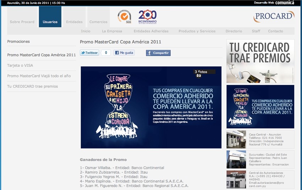
Task: Open Entidades Adheridas menu item
Action: click(x=151, y=31)
